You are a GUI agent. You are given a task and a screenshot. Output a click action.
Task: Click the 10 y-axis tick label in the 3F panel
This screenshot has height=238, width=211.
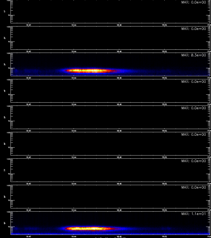[9, 68]
